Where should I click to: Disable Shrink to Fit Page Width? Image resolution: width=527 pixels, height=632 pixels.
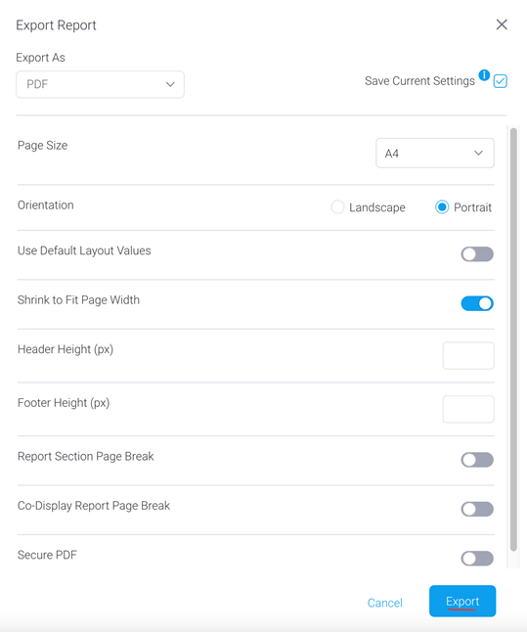477,303
